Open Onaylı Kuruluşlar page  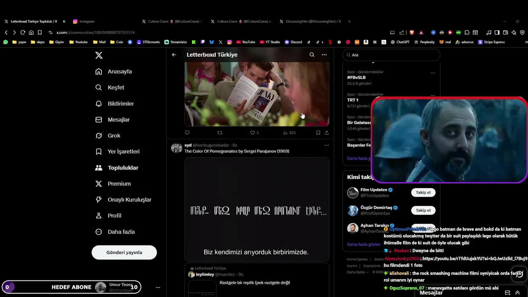pyautogui.click(x=123, y=200)
